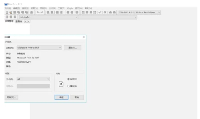This screenshot has height=119, width=200.
Task: Click the Compile toolbar icon
Action: click(x=83, y=12)
